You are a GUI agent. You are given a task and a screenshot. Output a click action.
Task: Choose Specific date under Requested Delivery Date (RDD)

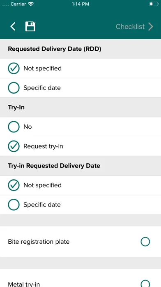(80, 88)
